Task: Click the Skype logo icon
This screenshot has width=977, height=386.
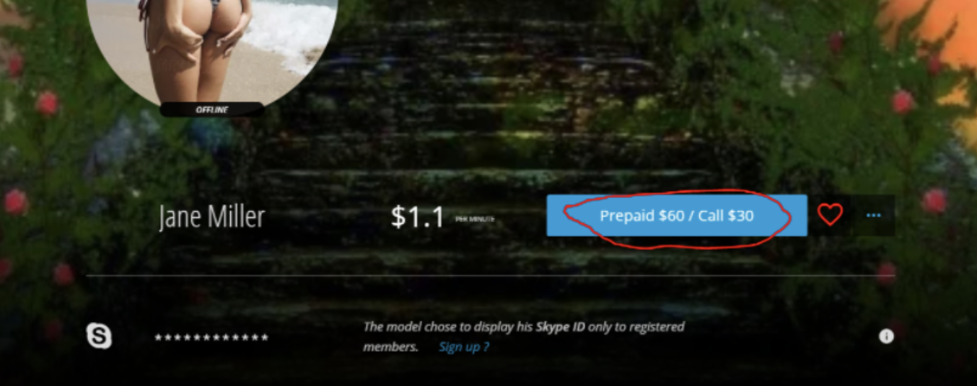Action: tap(99, 336)
